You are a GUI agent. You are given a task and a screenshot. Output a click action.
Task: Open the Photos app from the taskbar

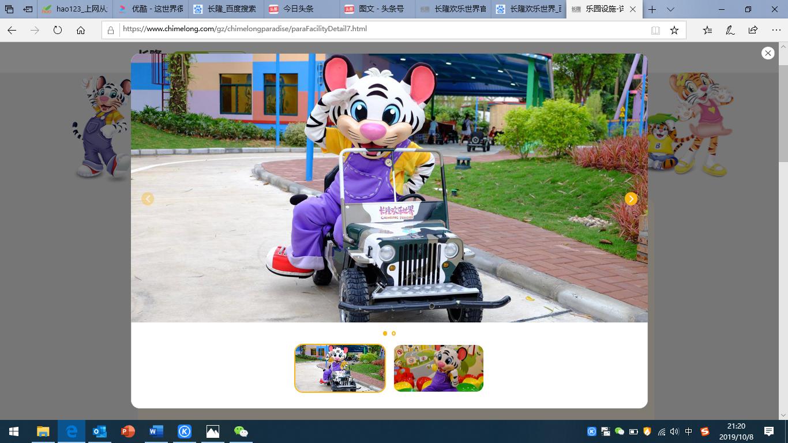point(213,431)
